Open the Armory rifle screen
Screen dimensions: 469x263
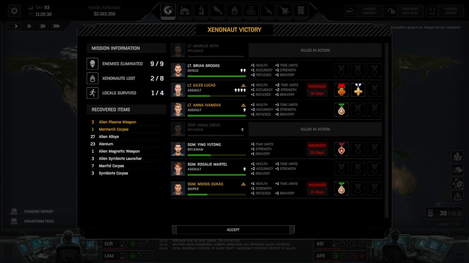coord(268,11)
